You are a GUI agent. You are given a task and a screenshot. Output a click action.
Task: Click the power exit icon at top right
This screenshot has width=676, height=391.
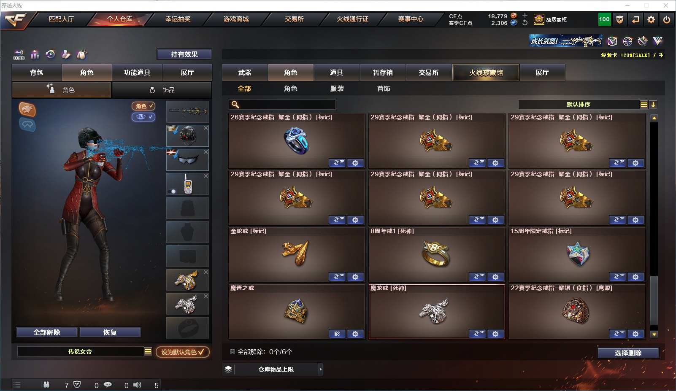pyautogui.click(x=667, y=19)
